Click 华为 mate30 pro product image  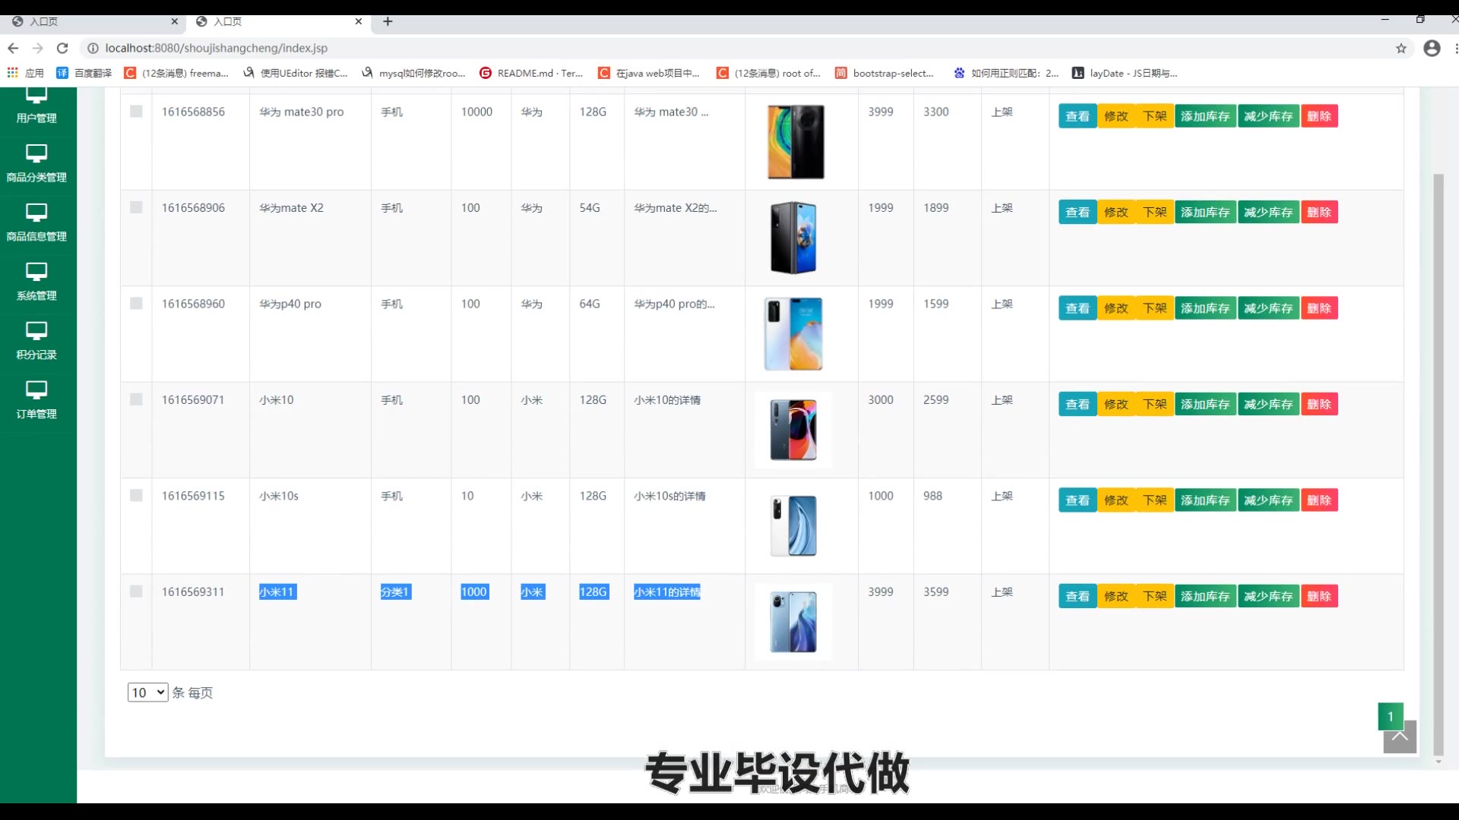[x=796, y=142]
